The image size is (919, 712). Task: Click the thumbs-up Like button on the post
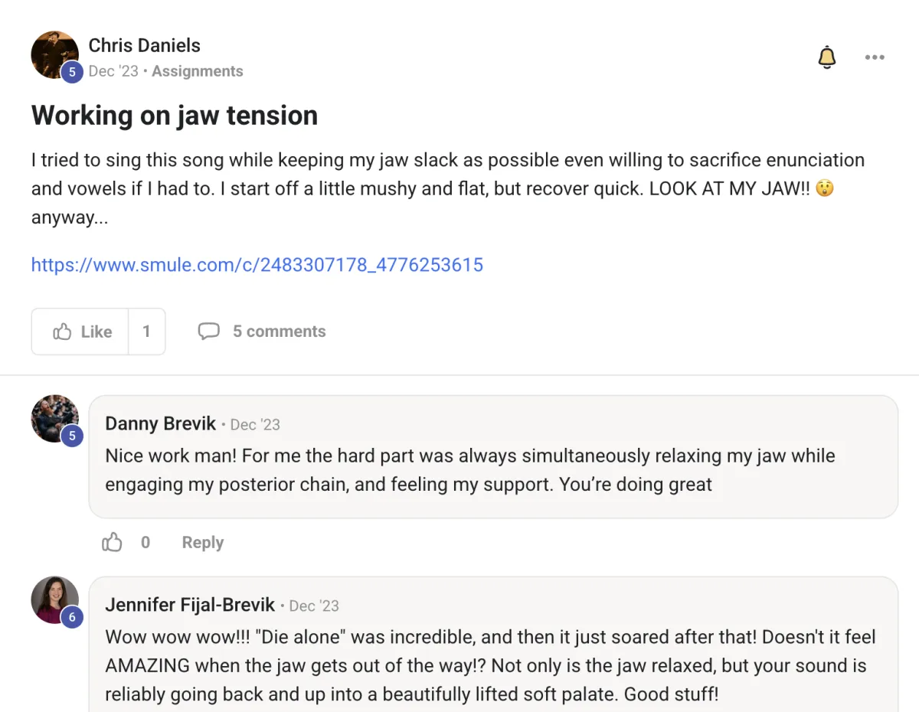[81, 332]
